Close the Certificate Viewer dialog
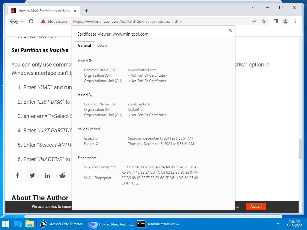 click(230, 30)
